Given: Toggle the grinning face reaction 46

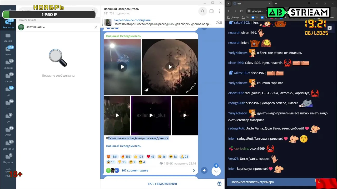Looking at the screenshot, I should 162,156.
